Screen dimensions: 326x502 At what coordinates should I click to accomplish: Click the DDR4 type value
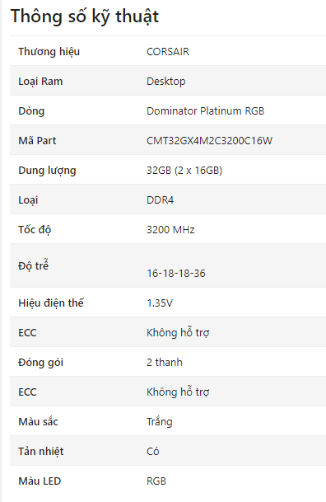[161, 200]
